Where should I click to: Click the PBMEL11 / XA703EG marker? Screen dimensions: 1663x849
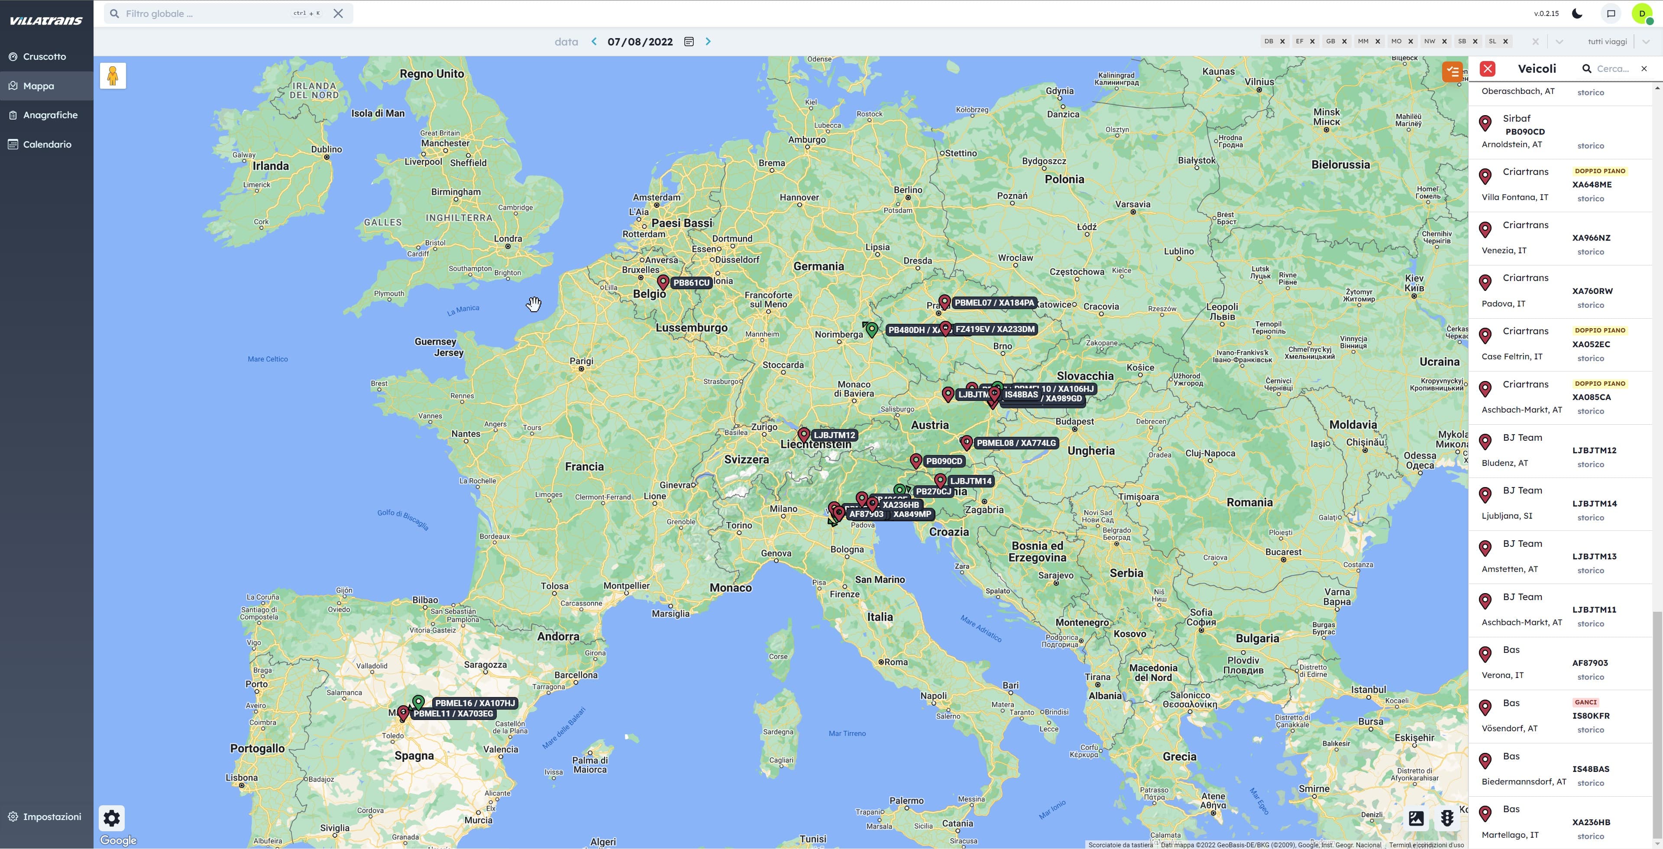404,713
